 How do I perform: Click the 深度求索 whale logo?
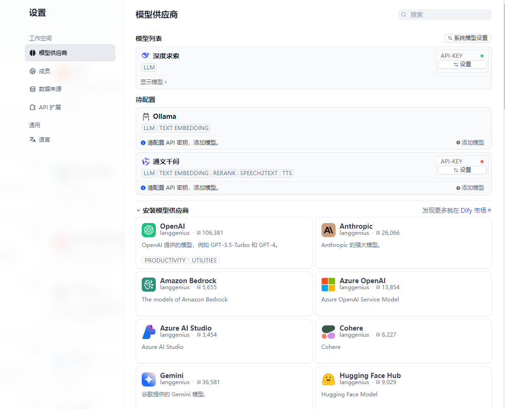pos(145,55)
